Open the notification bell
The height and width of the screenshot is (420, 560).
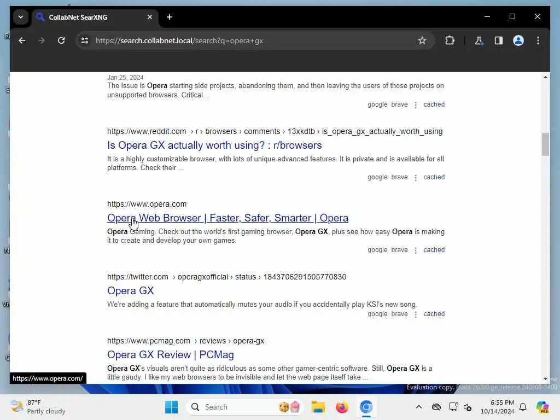(522, 407)
